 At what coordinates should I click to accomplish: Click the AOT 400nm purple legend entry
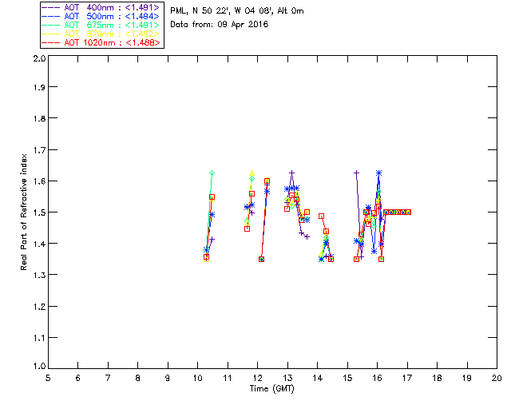pyautogui.click(x=102, y=6)
